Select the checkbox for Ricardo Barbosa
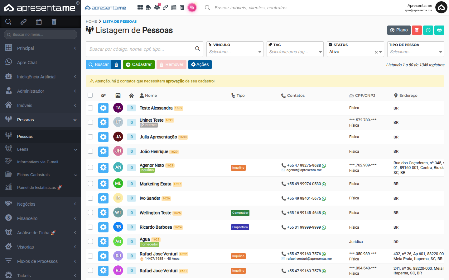 [x=90, y=227]
